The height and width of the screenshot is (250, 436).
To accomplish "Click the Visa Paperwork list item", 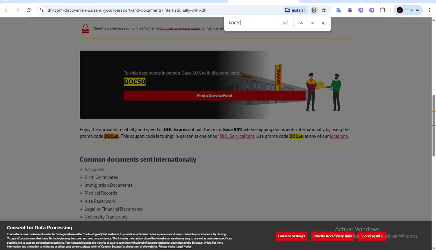I will click(x=100, y=201).
